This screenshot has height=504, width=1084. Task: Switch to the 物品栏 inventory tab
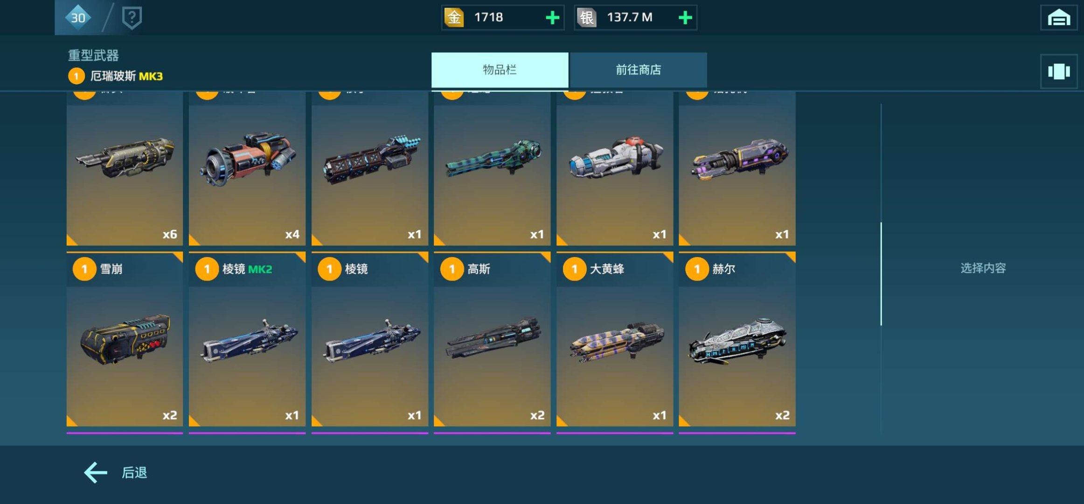pos(500,70)
